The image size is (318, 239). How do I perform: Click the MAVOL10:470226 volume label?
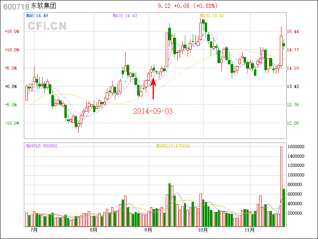173,146
